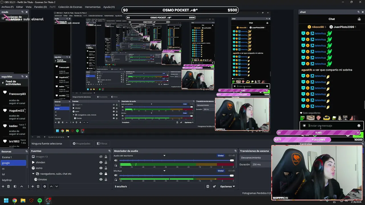Undock the Fuentes panel
The image size is (365, 205).
pyautogui.click(x=109, y=151)
